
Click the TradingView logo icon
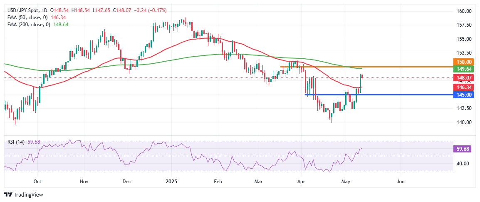click(8, 195)
